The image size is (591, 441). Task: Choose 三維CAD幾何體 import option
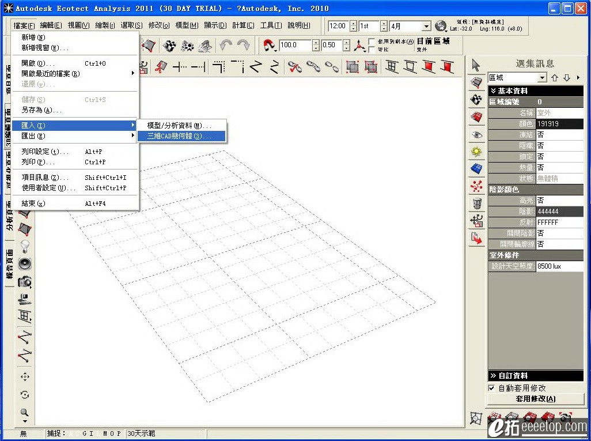tap(181, 136)
